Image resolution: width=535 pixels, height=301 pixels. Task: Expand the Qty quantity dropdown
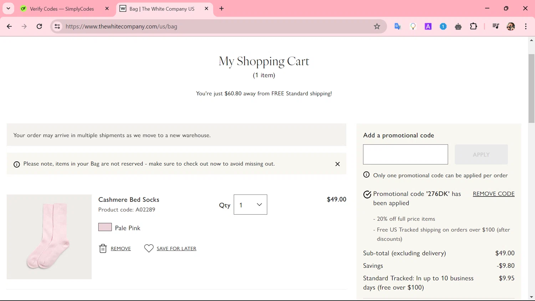pos(250,205)
